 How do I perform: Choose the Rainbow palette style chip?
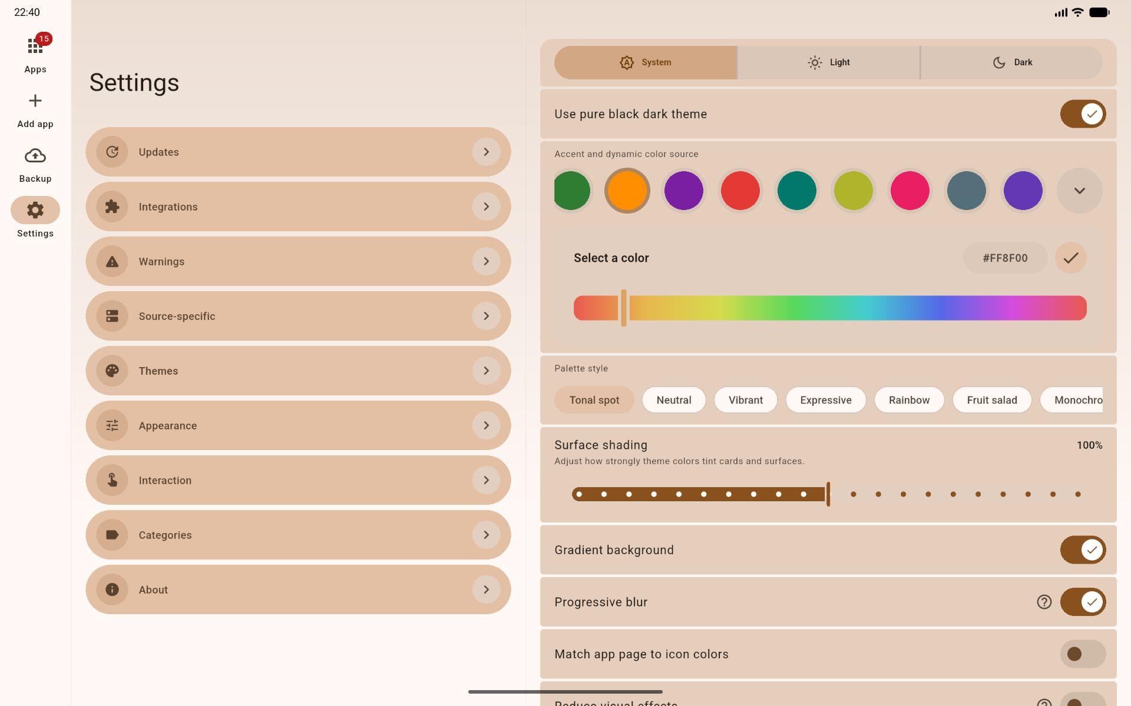tap(909, 400)
